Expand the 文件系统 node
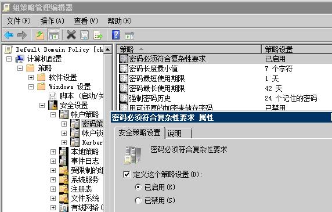Screen dimensions: 332x212 pyautogui.click(x=53, y=198)
